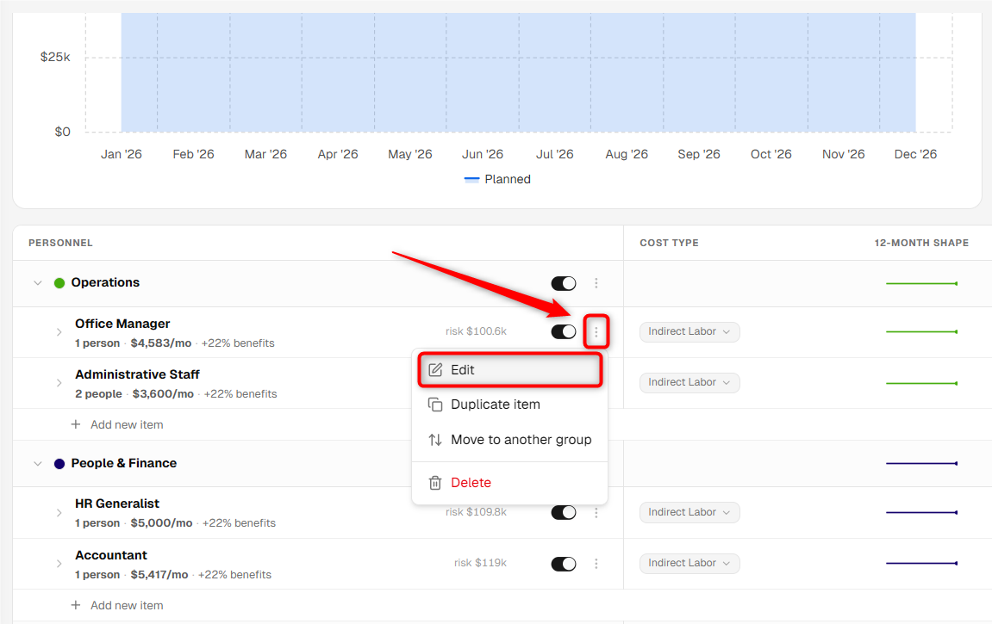Collapse the Operations group chevron
992x624 pixels.
(x=38, y=283)
